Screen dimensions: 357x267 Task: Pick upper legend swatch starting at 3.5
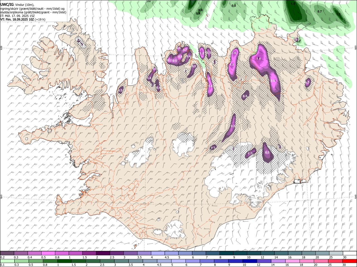pyautogui.click(x=144, y=253)
